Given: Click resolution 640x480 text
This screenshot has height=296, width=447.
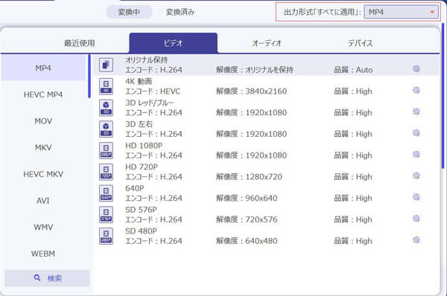Looking at the screenshot, I should click(261, 241).
